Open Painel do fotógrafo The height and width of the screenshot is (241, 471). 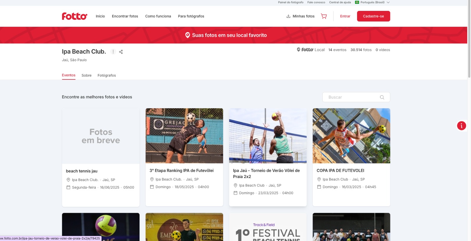291,2
